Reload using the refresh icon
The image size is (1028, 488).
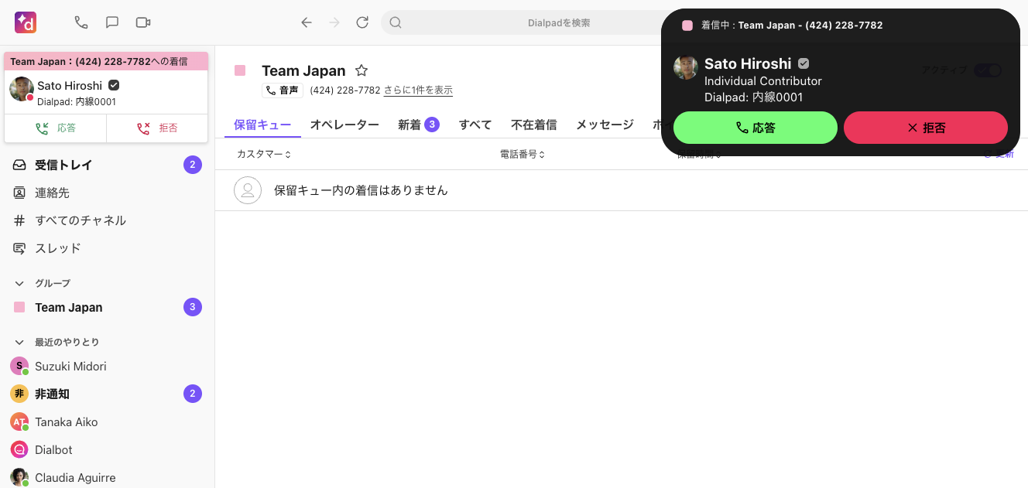point(362,22)
